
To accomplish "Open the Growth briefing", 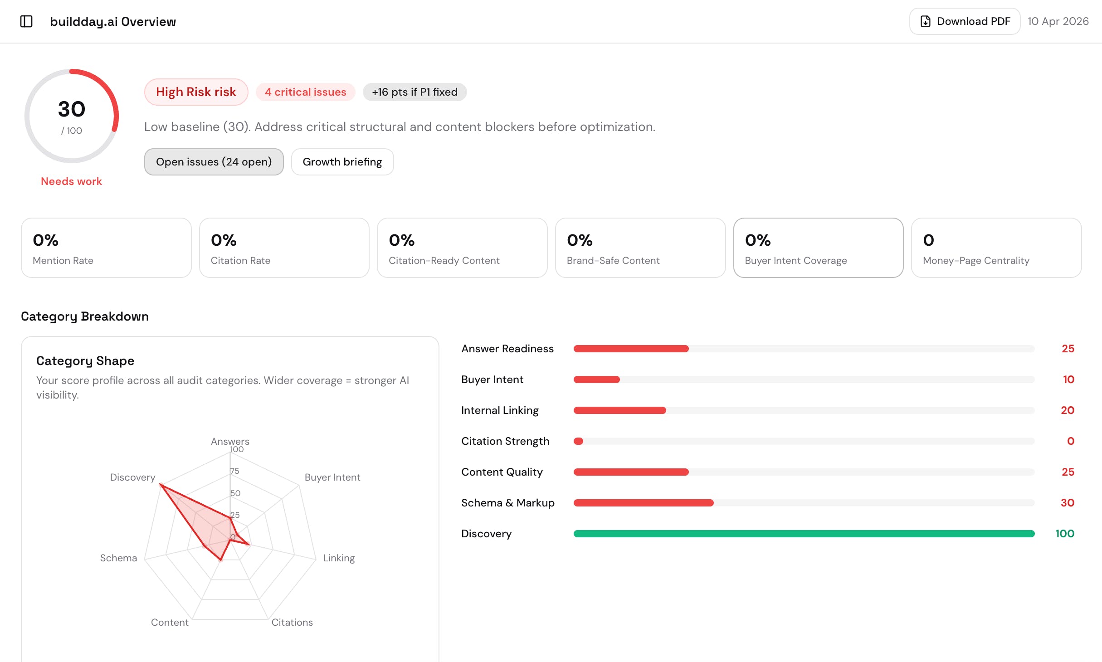I will tap(342, 162).
